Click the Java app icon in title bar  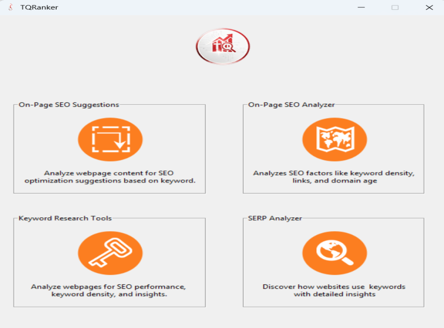point(10,7)
